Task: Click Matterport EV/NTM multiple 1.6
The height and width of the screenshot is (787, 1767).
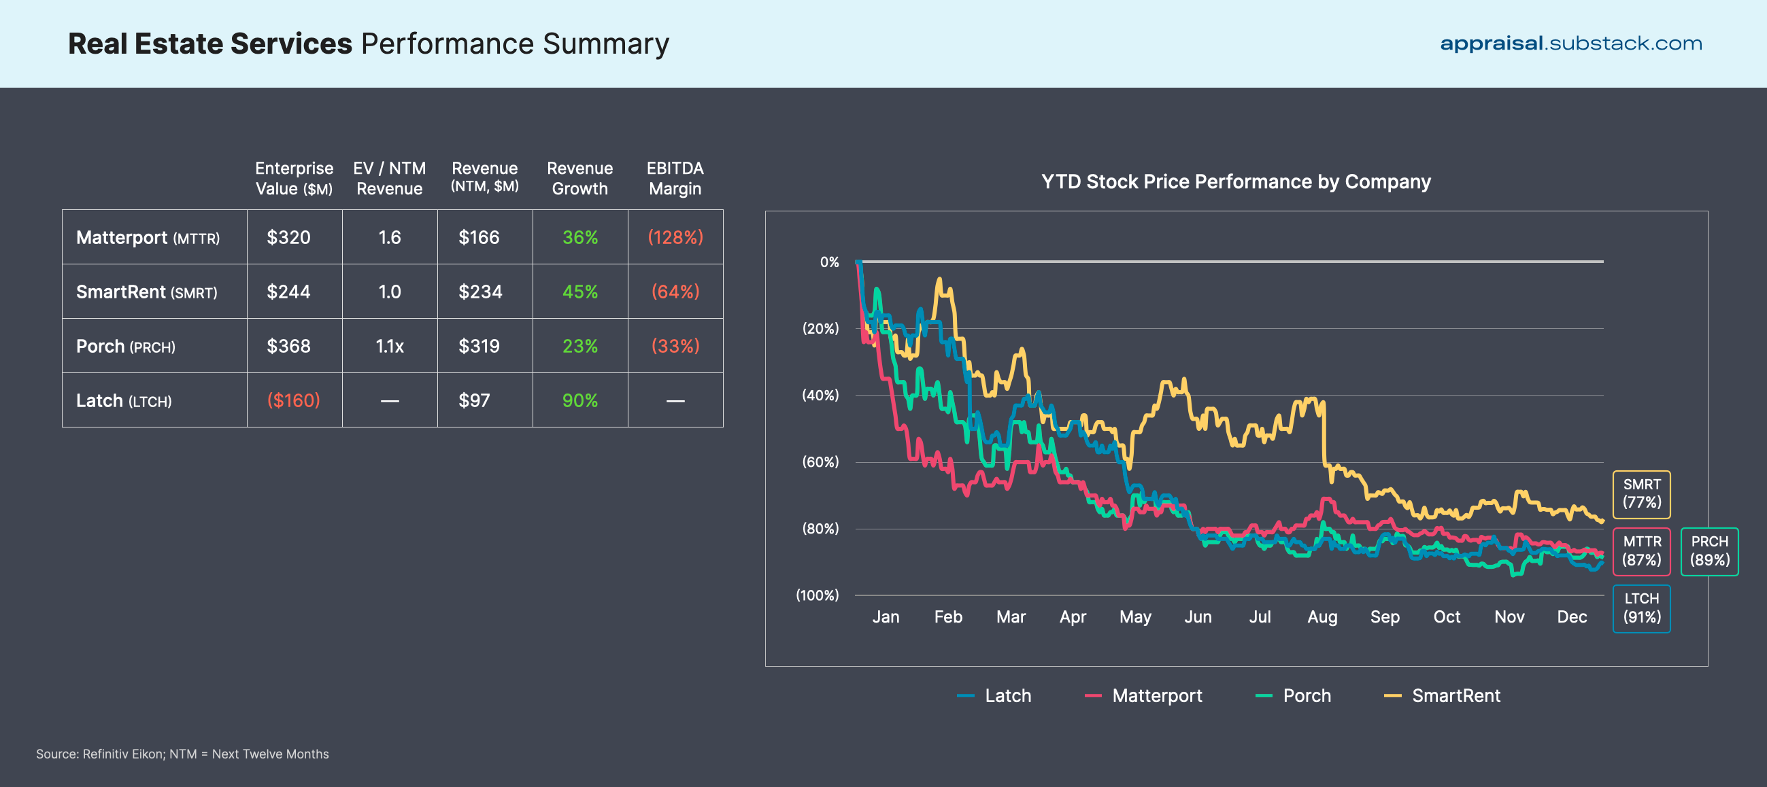Action: tap(390, 237)
